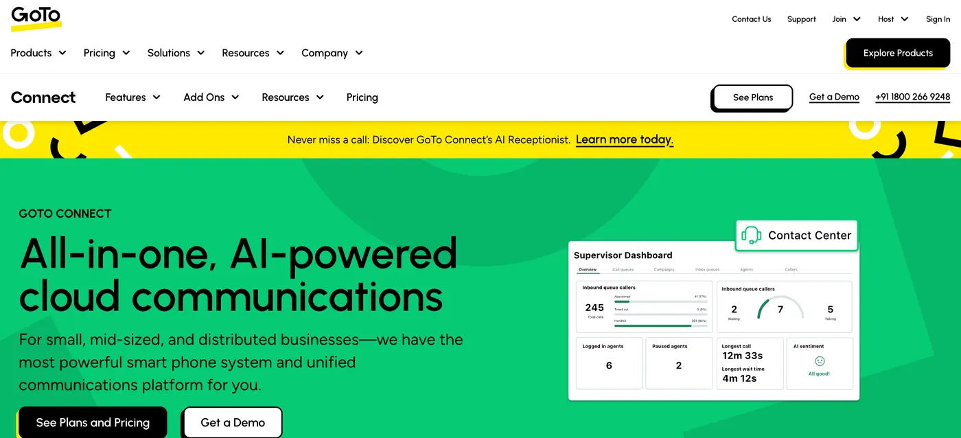Click the +91 1800 266 9248 phone link
The height and width of the screenshot is (438, 961).
point(913,97)
